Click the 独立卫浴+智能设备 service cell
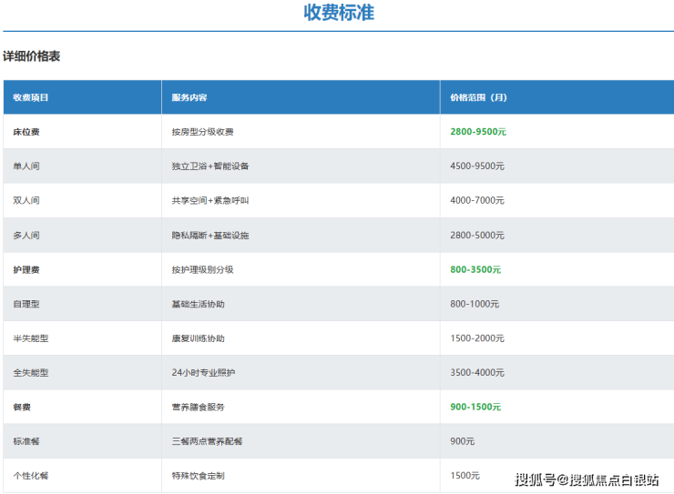The height and width of the screenshot is (494, 674). pos(209,166)
